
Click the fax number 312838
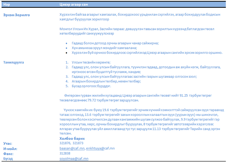[x=65, y=153]
